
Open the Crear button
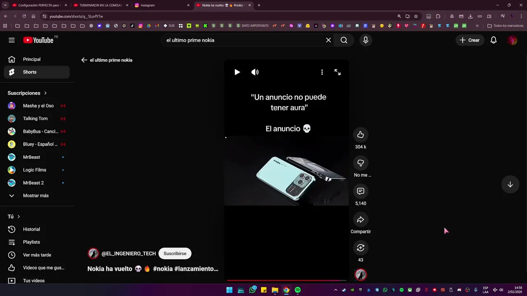click(469, 40)
